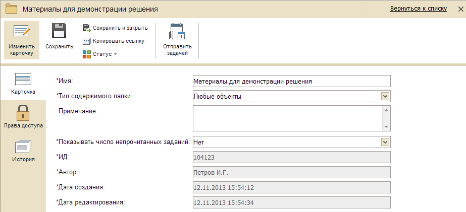Follow the Вернуться к списку link

[x=419, y=9]
